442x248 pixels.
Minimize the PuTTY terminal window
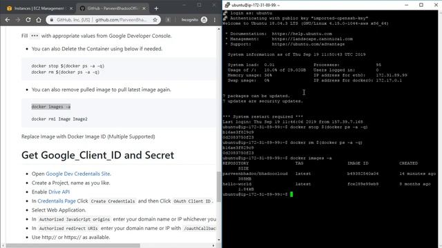click(407, 5)
